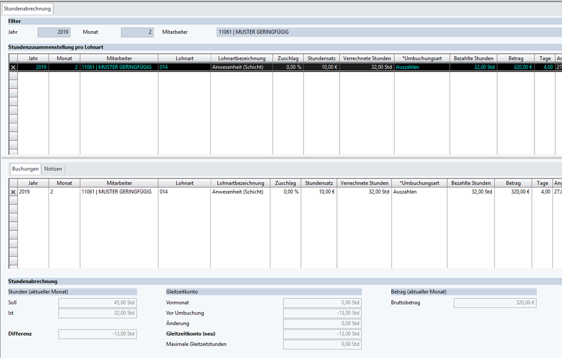Viewport: 562px width, 358px height.
Task: Click the Monat filter field
Action: pyautogui.click(x=137, y=32)
